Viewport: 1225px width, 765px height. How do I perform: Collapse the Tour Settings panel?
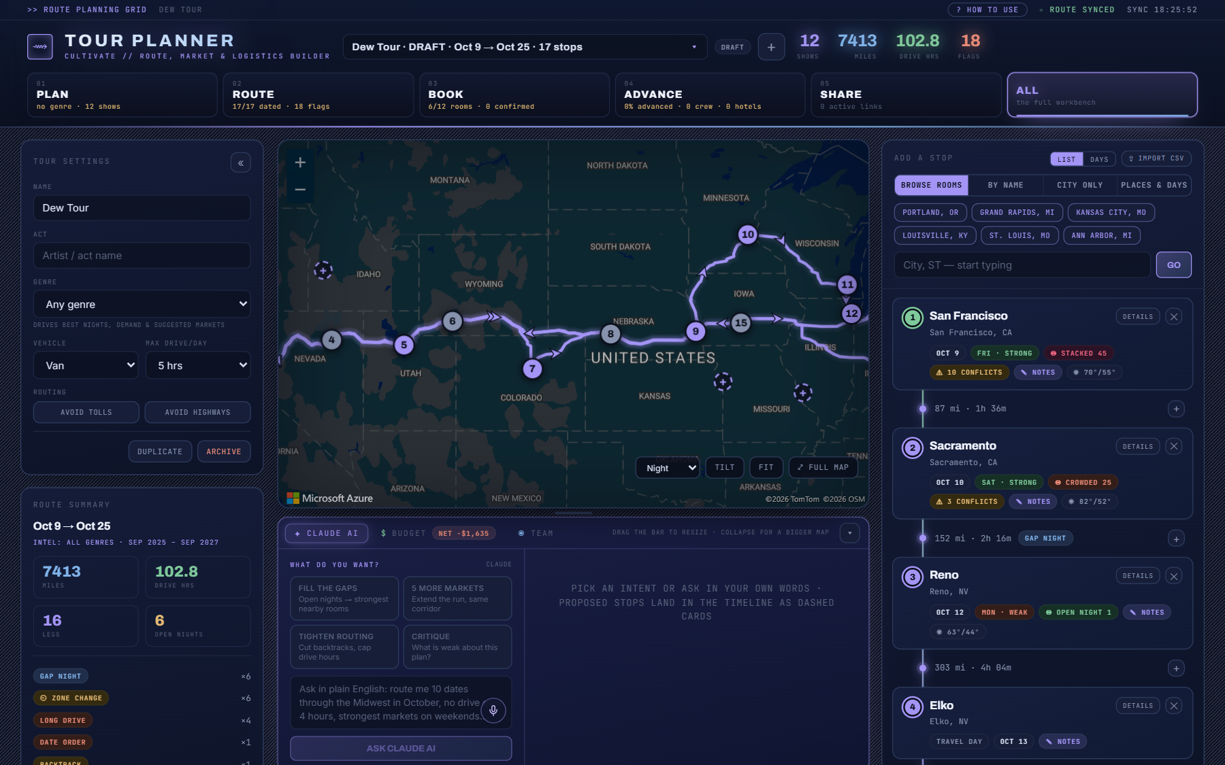tap(240, 163)
